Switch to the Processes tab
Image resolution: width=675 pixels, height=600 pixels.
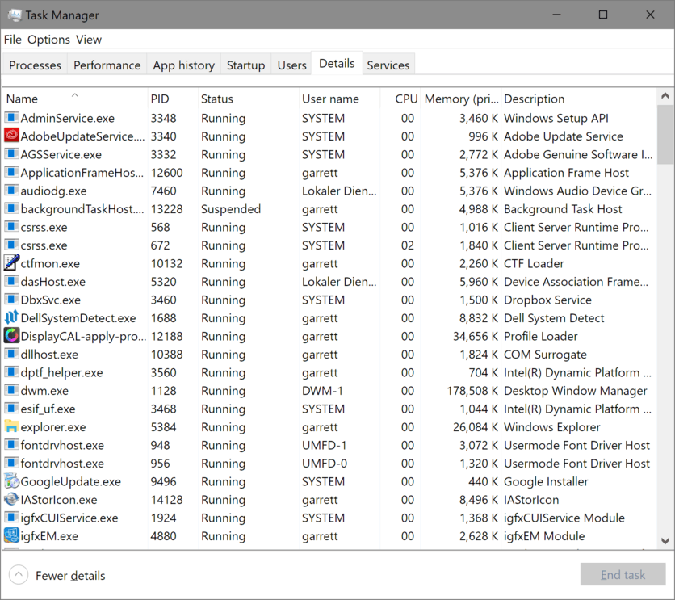(35, 65)
